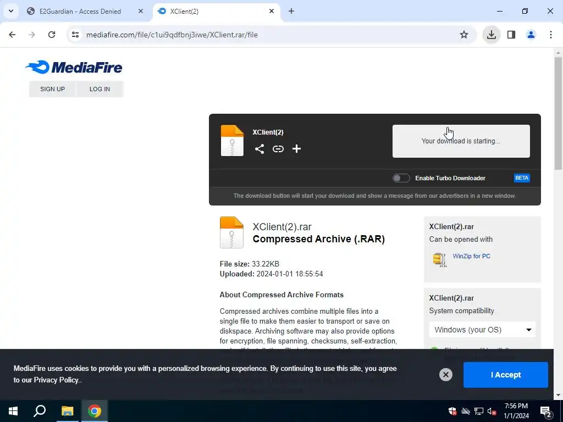This screenshot has height=422, width=563.
Task: Click the page's vertical scrollbar thumb
Action: [558, 113]
